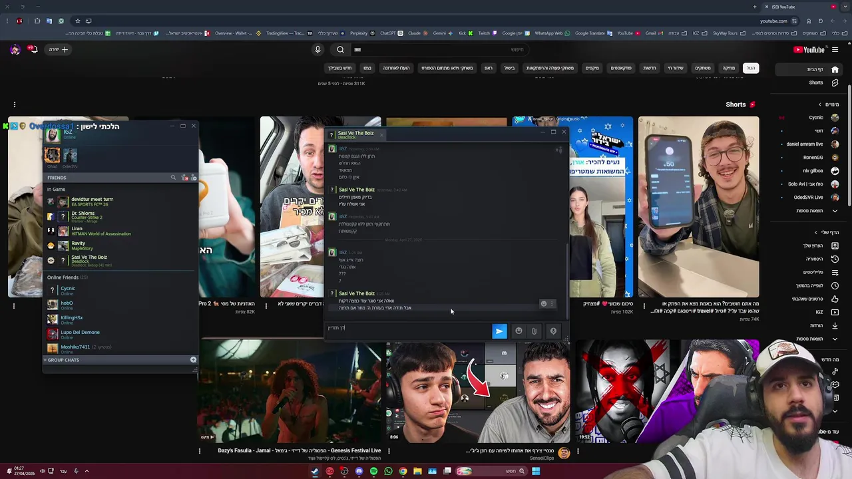The width and height of the screenshot is (852, 479).
Task: Add a friend to the chat with plus icon
Action: pyautogui.click(x=558, y=150)
